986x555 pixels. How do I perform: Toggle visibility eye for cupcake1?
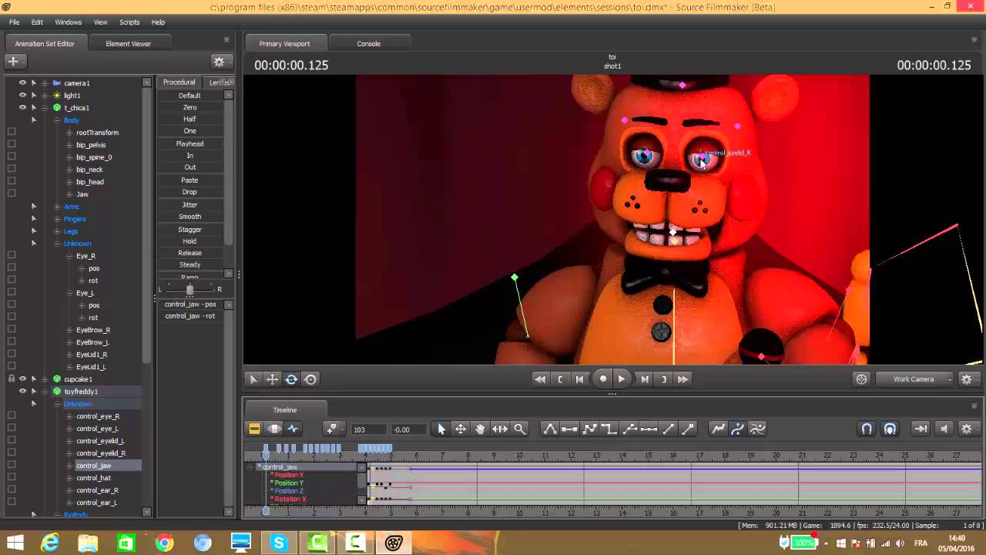pos(22,379)
